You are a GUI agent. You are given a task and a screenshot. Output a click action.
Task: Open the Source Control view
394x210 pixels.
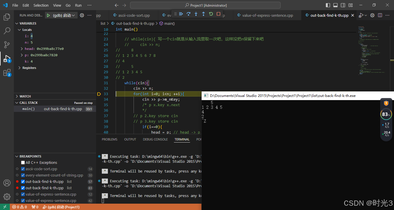tap(7, 45)
